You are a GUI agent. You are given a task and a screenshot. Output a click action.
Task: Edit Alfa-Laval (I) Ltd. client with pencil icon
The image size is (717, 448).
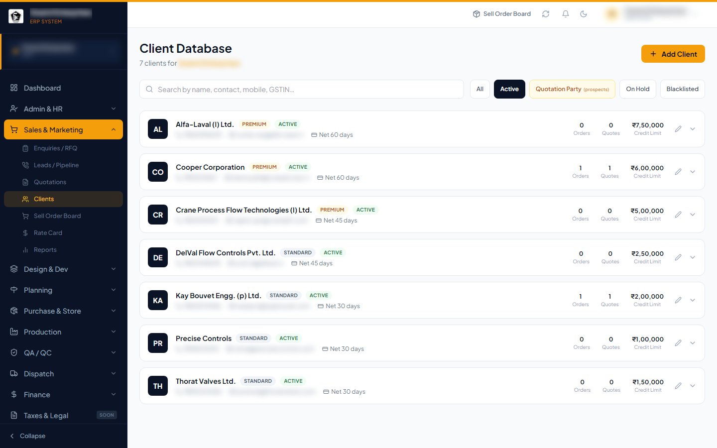tap(678, 129)
